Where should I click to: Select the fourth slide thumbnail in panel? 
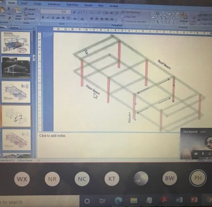click(x=16, y=116)
